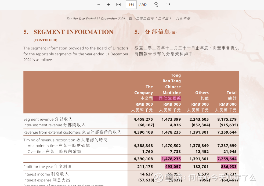Click the Chinese heading 分部信息
The image size is (264, 186).
157,32
